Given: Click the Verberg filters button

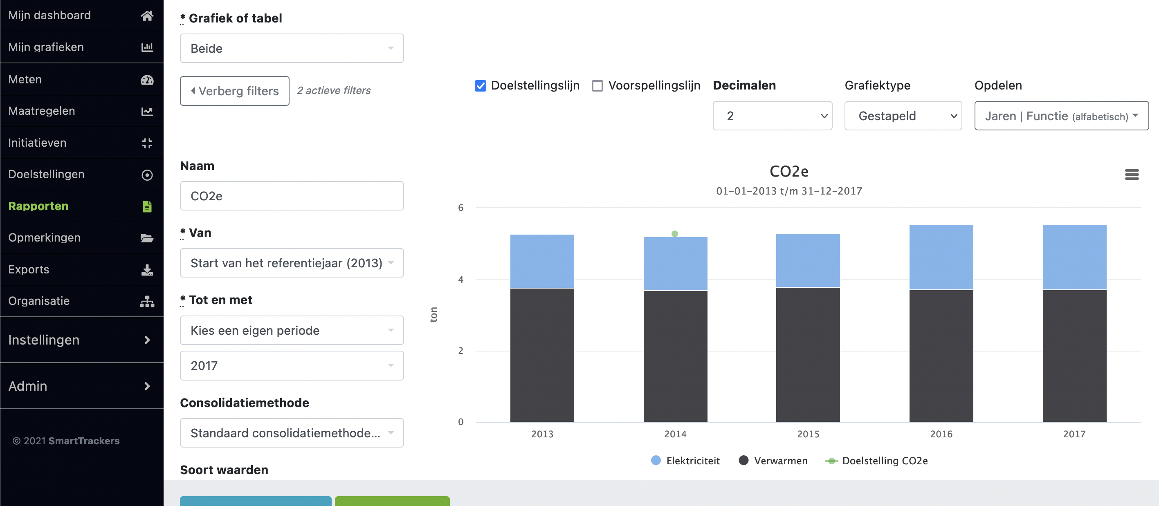Looking at the screenshot, I should [x=234, y=91].
